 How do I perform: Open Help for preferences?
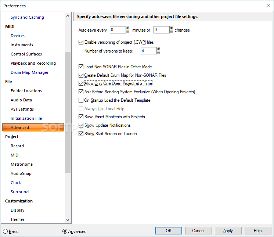tap(258, 231)
